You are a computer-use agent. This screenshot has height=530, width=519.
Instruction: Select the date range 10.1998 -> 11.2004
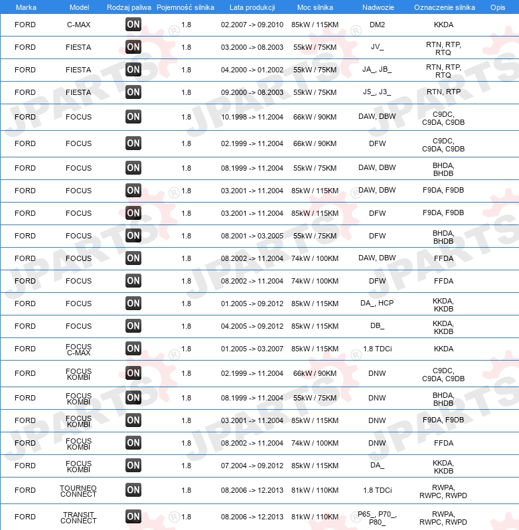click(252, 117)
